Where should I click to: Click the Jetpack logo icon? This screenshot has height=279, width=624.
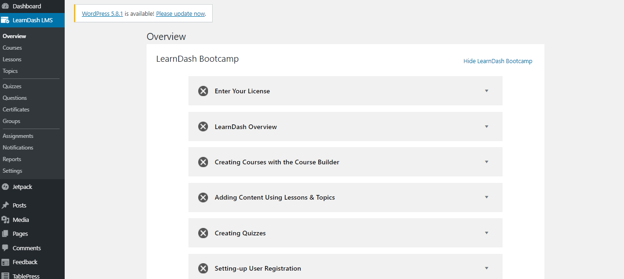pyautogui.click(x=5, y=187)
